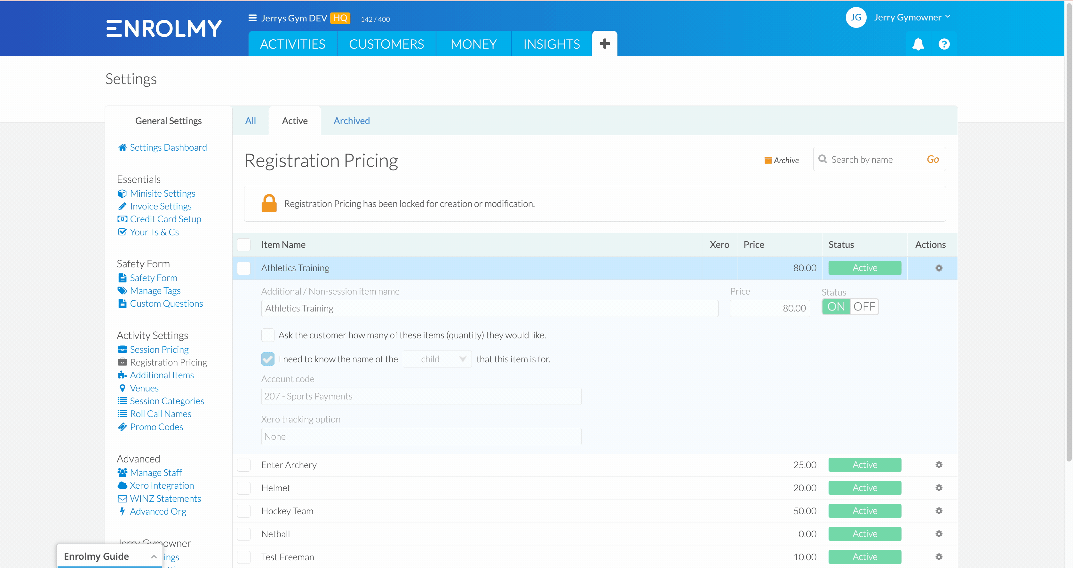Click the lightning icon next to Advanced Org

tap(122, 511)
